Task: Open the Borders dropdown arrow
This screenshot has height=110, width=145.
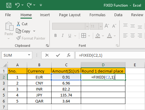Action: pos(89,36)
